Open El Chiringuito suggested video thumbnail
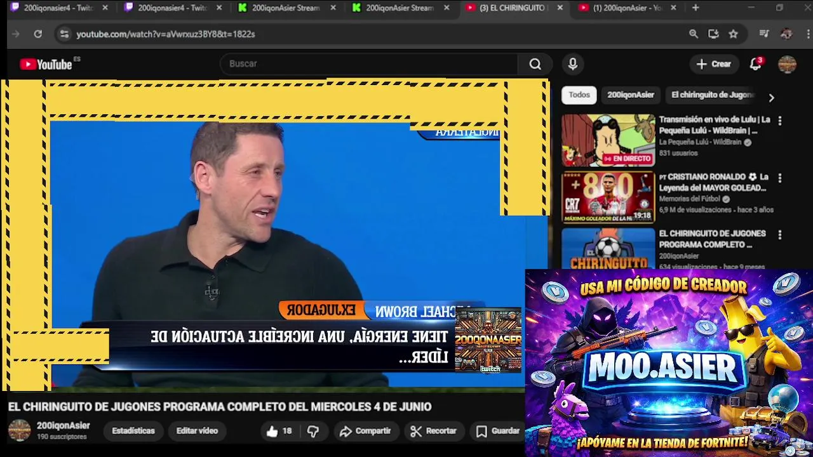The width and height of the screenshot is (813, 457). point(608,248)
